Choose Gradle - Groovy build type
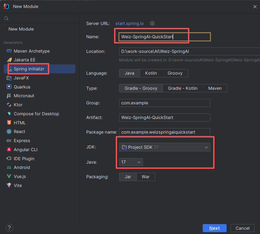260x234 pixels. 141,88
